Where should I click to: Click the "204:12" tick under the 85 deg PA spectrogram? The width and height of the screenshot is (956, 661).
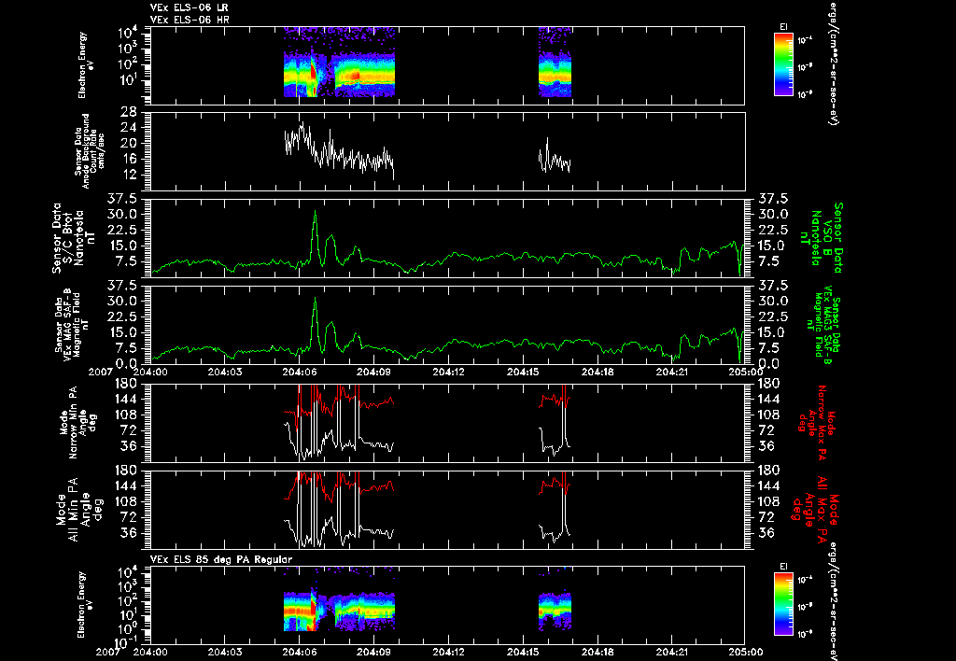pos(449,653)
